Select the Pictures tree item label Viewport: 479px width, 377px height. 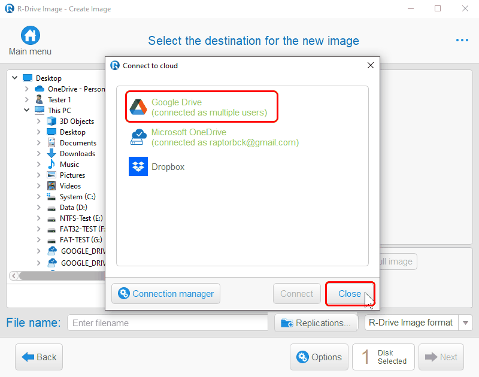tap(72, 175)
